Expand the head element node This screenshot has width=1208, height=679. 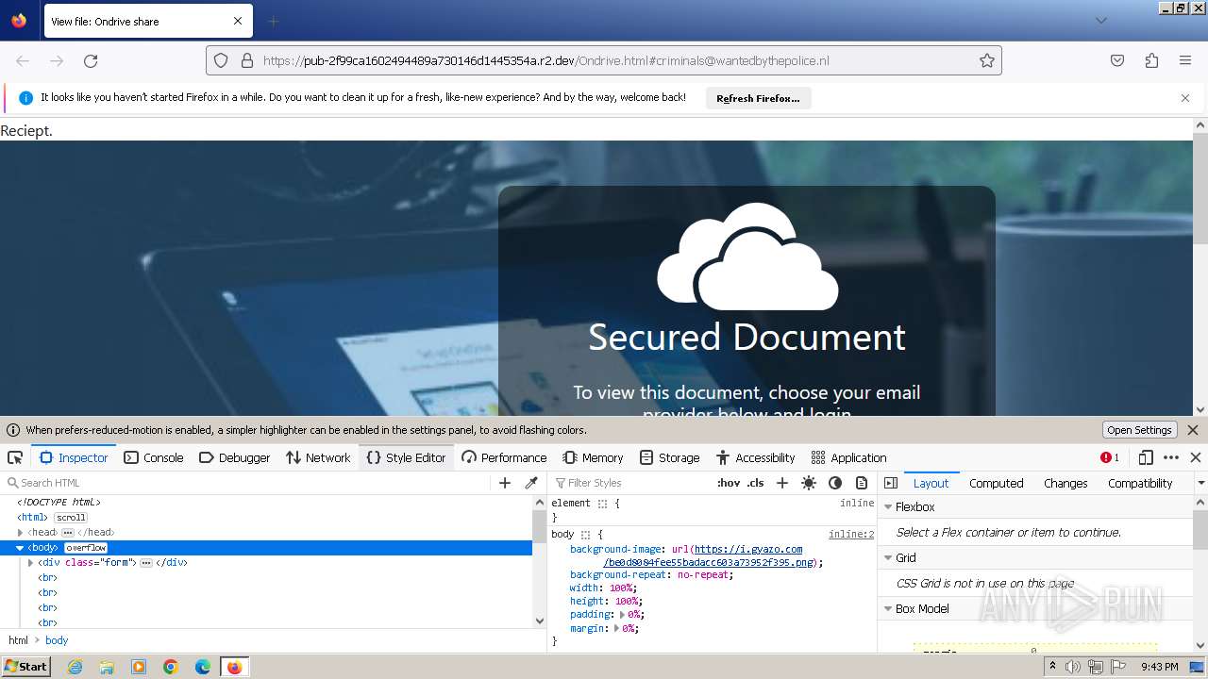20,533
